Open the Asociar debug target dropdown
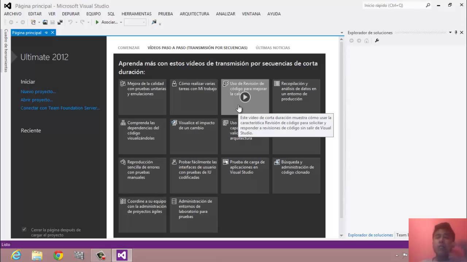 pyautogui.click(x=121, y=23)
